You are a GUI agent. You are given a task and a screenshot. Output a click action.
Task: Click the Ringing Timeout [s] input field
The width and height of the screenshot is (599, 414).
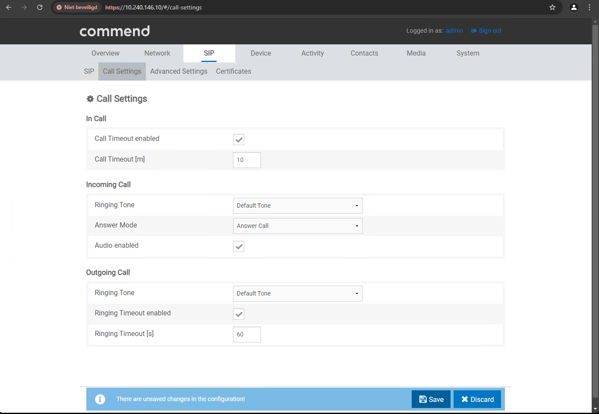[x=247, y=334]
